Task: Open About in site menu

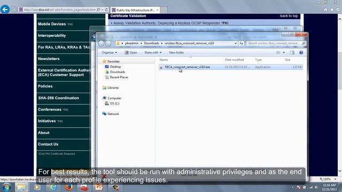Action: (43, 133)
